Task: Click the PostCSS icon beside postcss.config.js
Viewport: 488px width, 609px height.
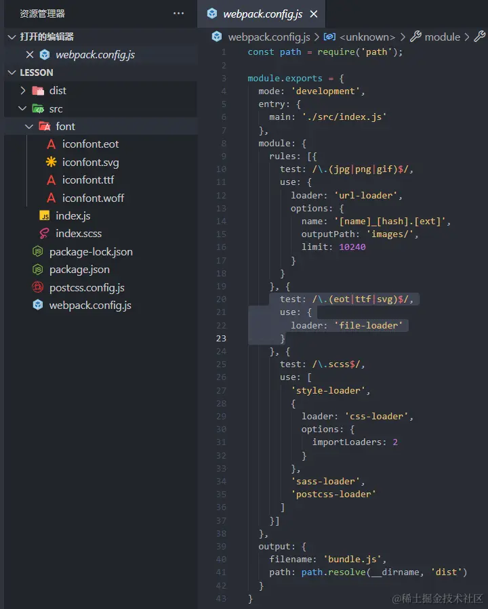Action: [x=38, y=287]
